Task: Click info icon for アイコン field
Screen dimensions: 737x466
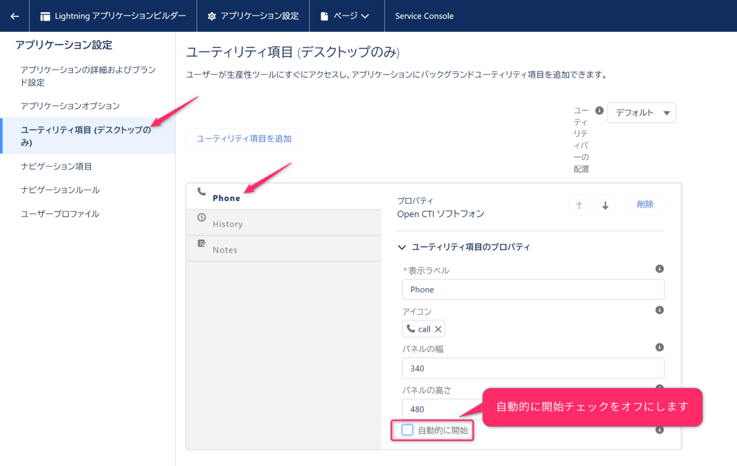Action: point(660,310)
